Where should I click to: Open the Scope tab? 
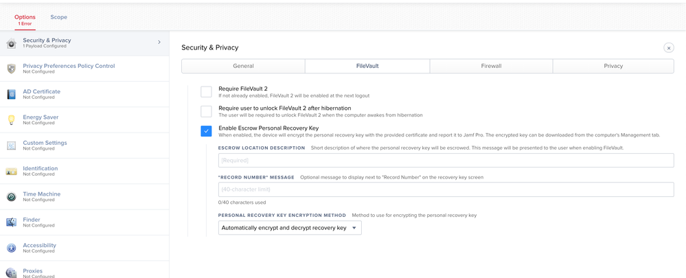[58, 17]
